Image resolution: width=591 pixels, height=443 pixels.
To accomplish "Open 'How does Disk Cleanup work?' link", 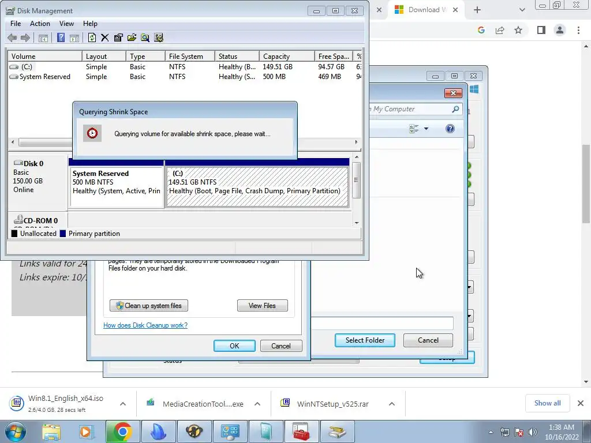I will (x=145, y=325).
